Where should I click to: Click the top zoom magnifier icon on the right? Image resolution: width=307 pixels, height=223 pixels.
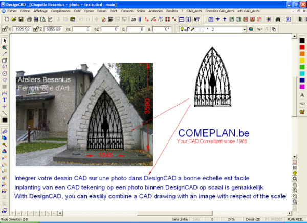click(295, 179)
